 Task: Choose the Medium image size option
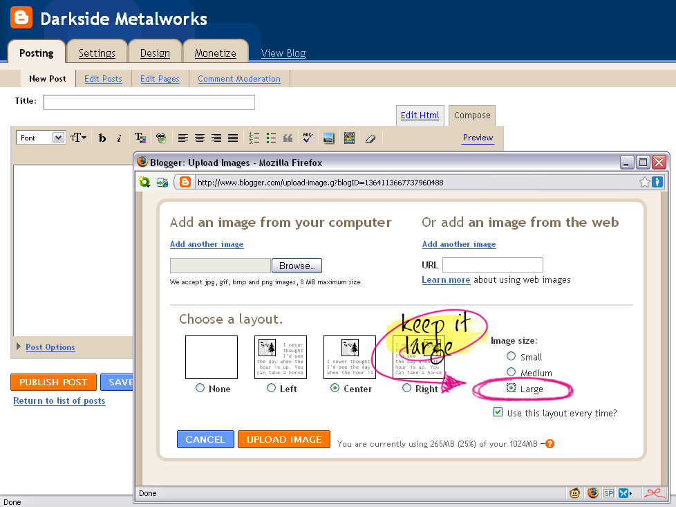[511, 372]
